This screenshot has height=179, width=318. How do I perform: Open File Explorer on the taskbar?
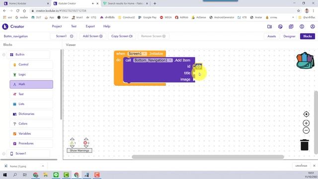(45, 175)
